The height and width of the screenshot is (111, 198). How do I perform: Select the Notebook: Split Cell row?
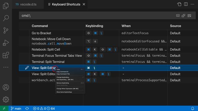pyautogui.click(x=108, y=49)
